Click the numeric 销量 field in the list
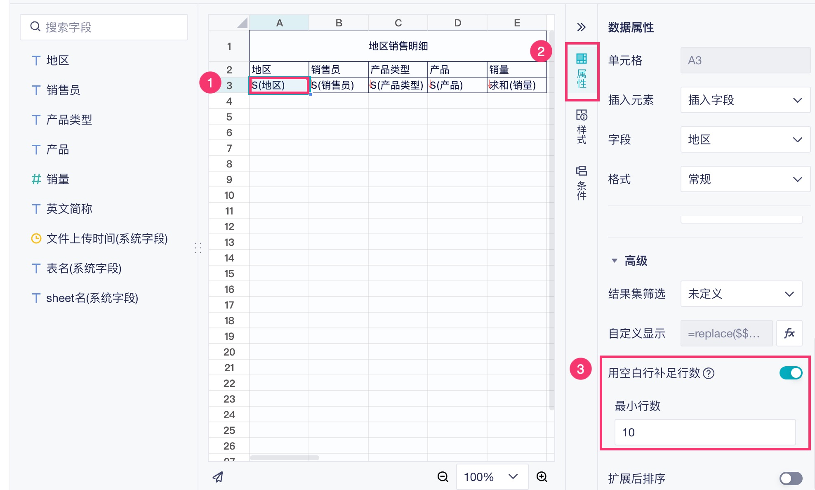This screenshot has height=490, width=815. (x=57, y=179)
